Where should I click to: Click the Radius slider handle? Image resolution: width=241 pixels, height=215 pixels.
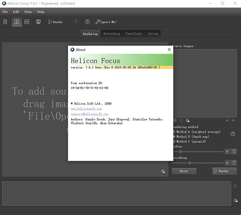[x=181, y=152]
